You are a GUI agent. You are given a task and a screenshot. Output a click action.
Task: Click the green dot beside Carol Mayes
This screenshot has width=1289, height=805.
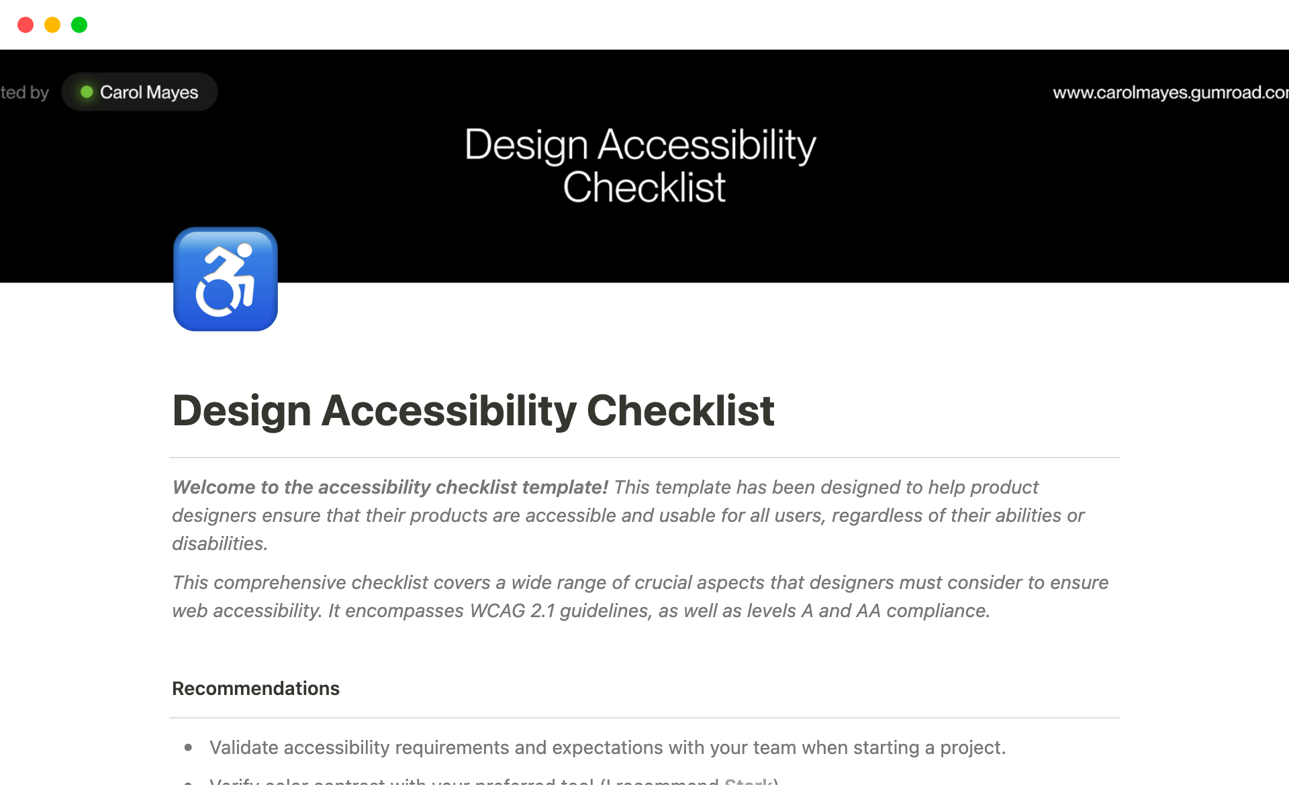click(x=87, y=92)
